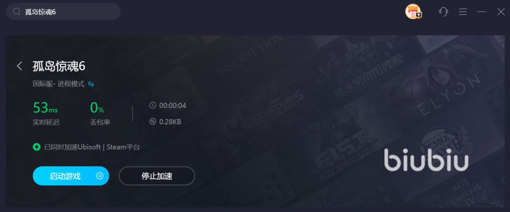Click the biubiu logo

click(x=426, y=160)
